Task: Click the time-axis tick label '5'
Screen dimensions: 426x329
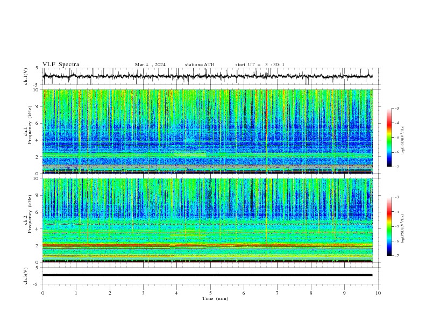Action: point(210,293)
